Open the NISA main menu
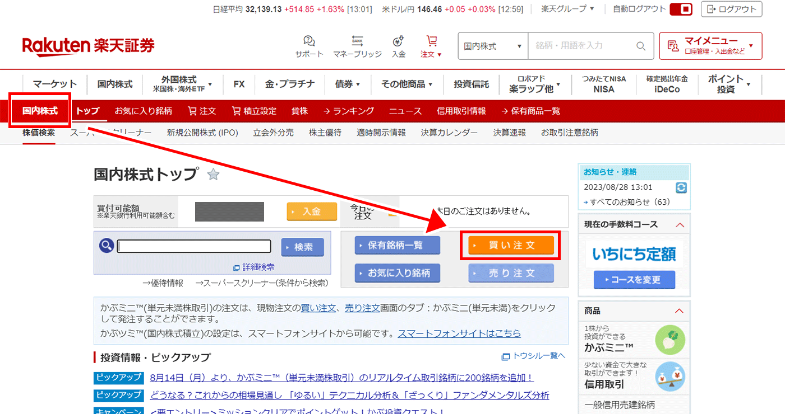 pyautogui.click(x=604, y=84)
